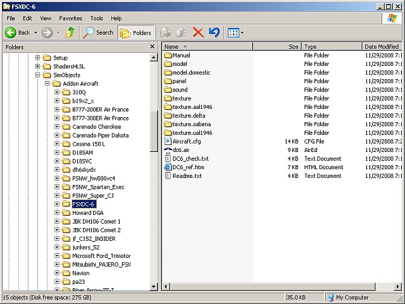Select the junkers_52 tree folder

81,247
